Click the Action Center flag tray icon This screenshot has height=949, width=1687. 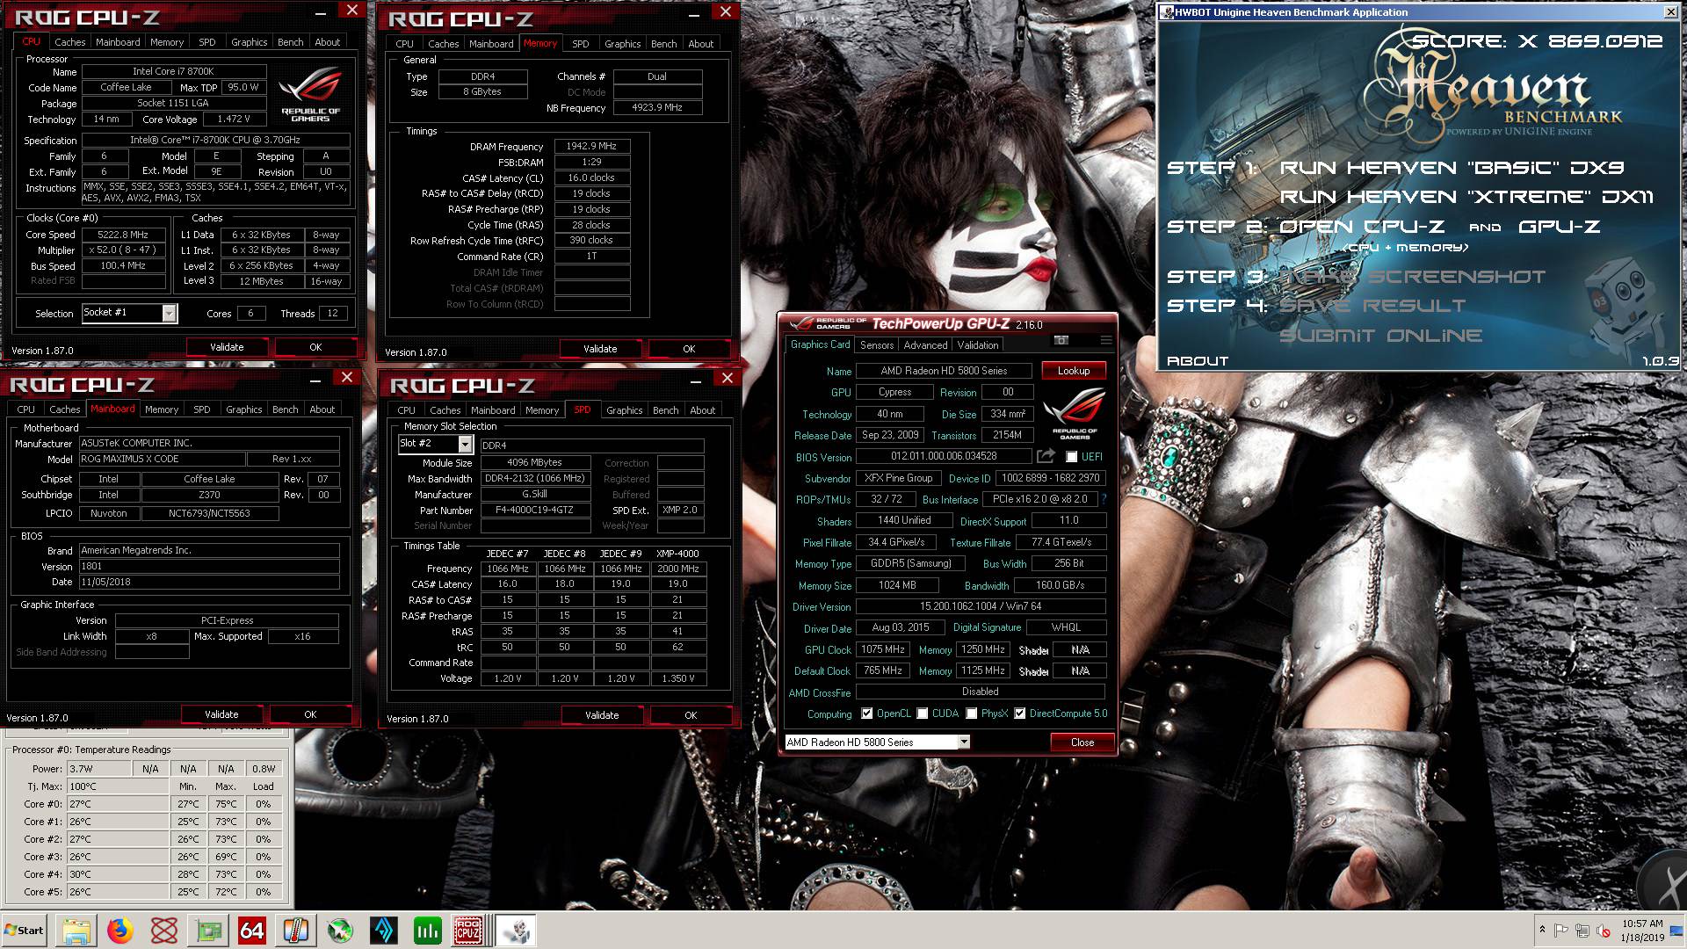(x=1561, y=930)
